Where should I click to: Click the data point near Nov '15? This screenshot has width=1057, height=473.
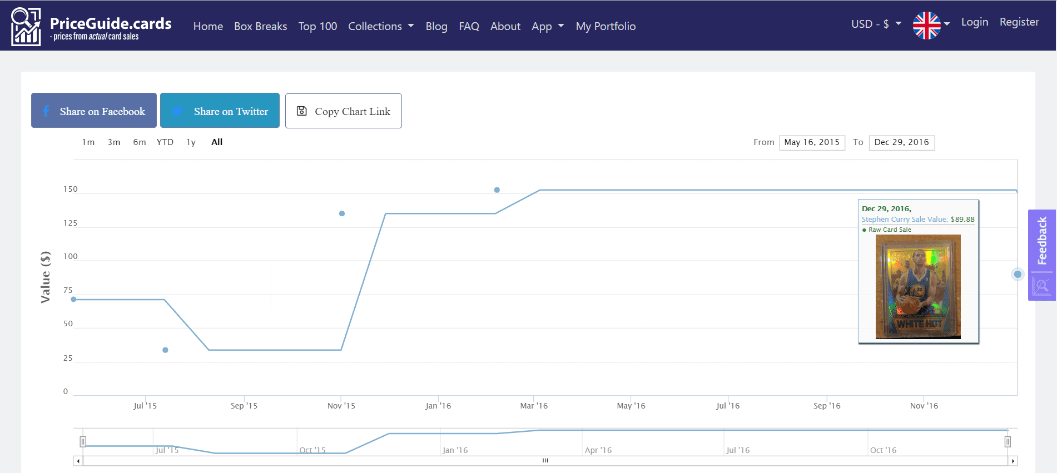tap(342, 213)
